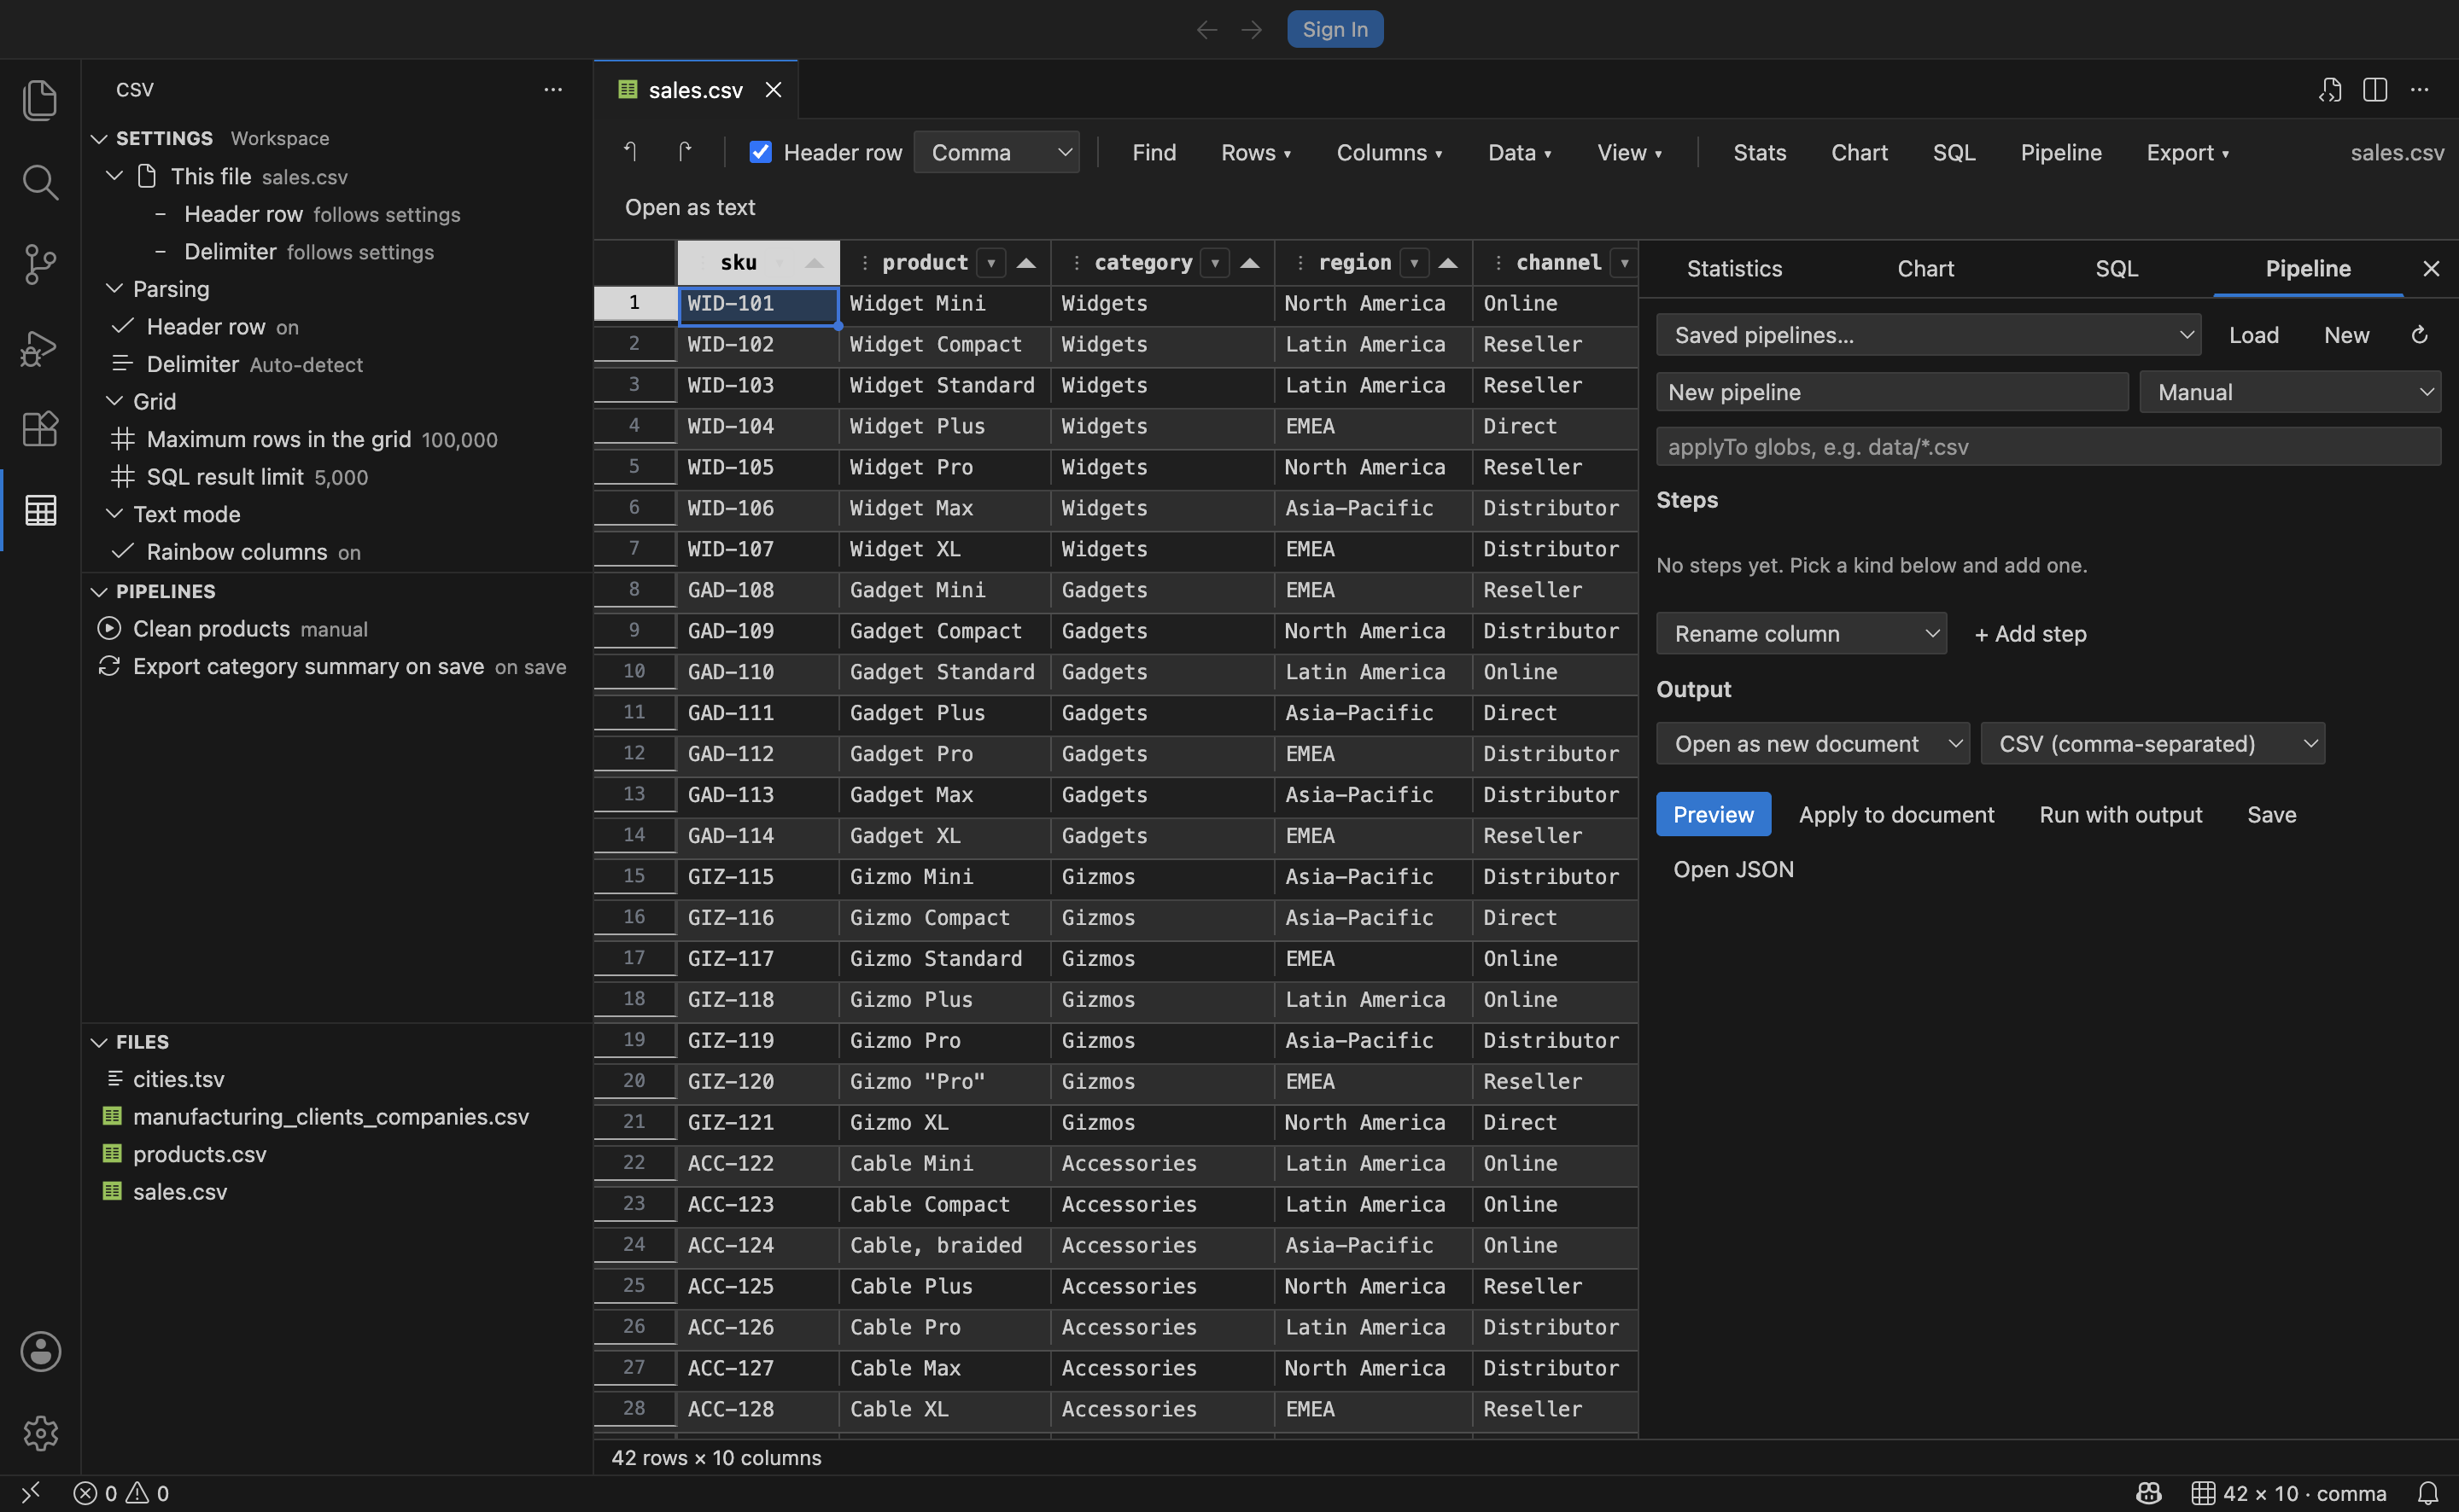Open the Saved pipelines dropdown
The height and width of the screenshot is (1512, 2459).
point(1928,335)
